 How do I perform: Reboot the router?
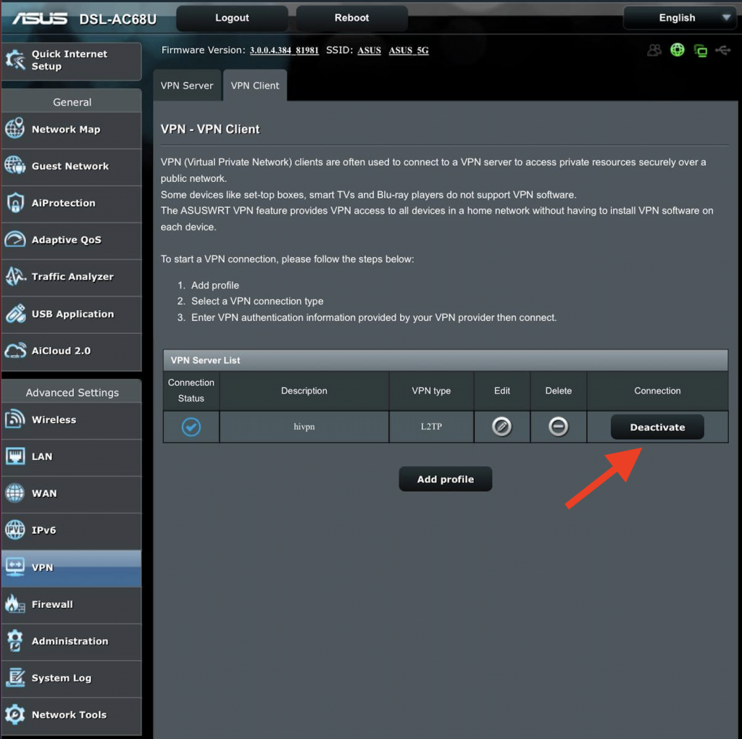pyautogui.click(x=351, y=18)
